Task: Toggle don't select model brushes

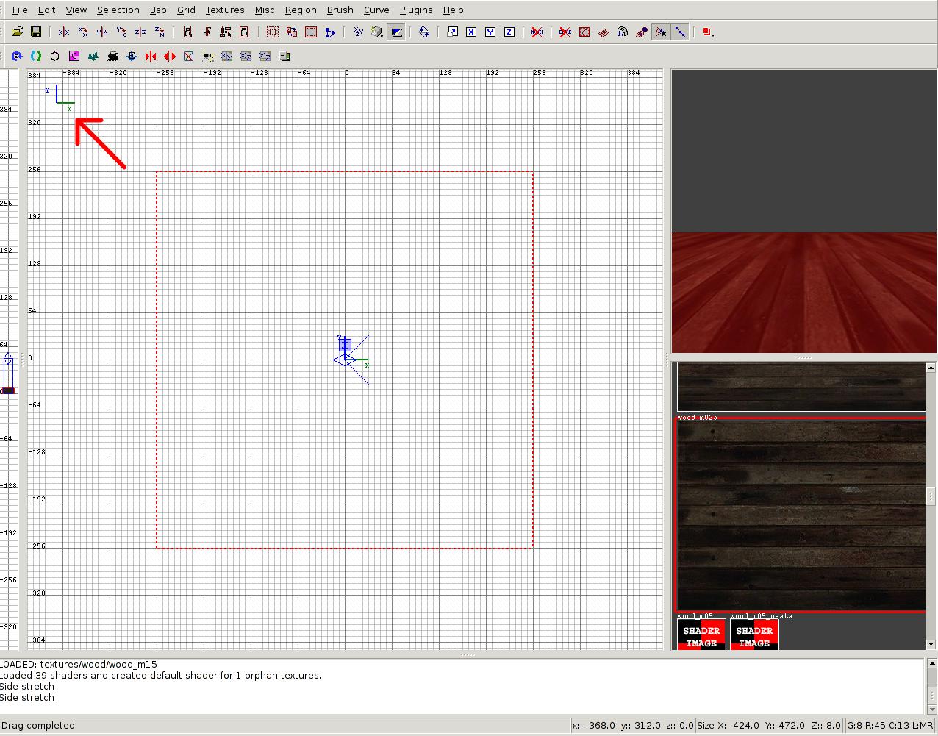Action: click(x=537, y=32)
